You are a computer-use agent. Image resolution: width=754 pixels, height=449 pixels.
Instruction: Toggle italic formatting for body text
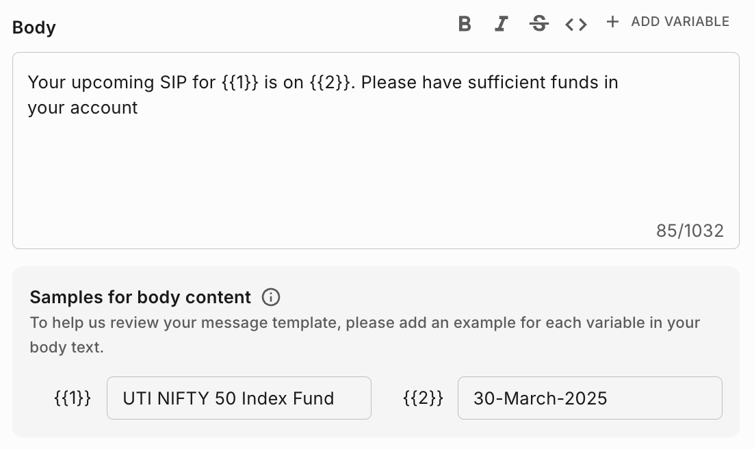(x=501, y=23)
